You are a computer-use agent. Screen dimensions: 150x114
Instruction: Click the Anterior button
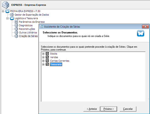click(92, 109)
